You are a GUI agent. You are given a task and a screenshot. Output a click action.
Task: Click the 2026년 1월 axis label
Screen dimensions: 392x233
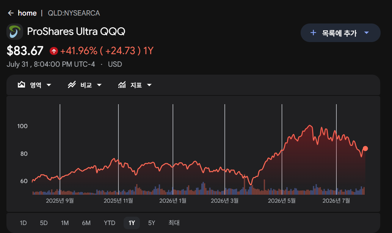pos(173,200)
